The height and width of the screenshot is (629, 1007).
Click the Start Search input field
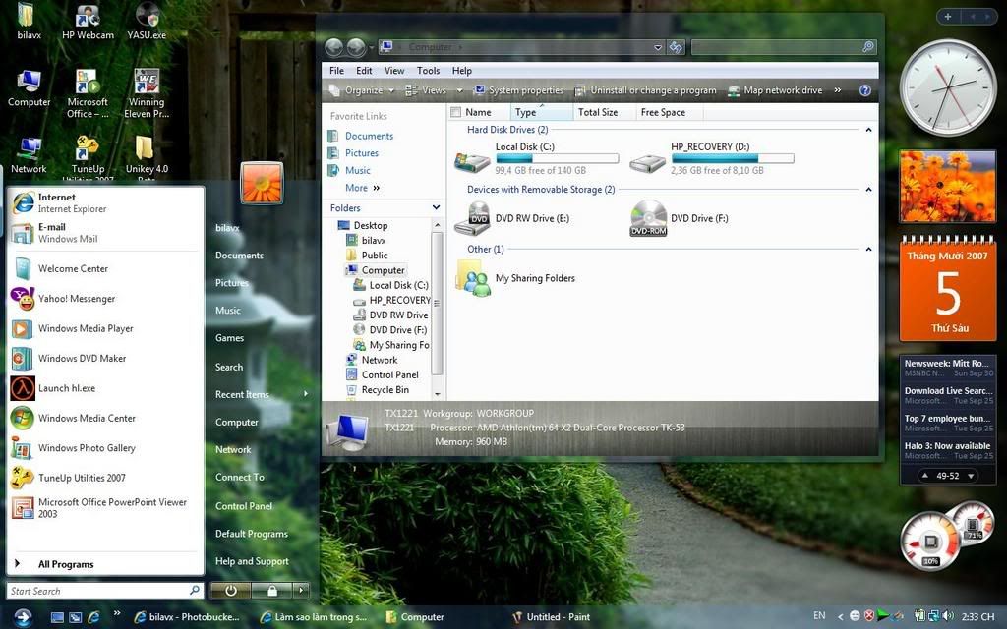pyautogui.click(x=96, y=591)
